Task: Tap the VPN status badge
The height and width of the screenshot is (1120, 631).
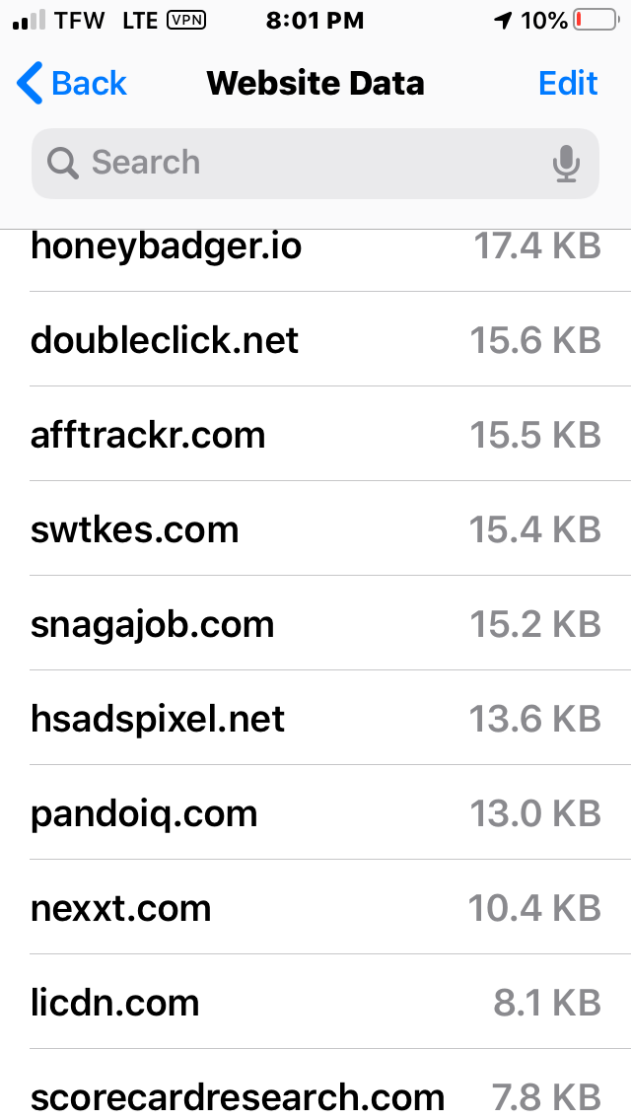Action: pyautogui.click(x=185, y=21)
